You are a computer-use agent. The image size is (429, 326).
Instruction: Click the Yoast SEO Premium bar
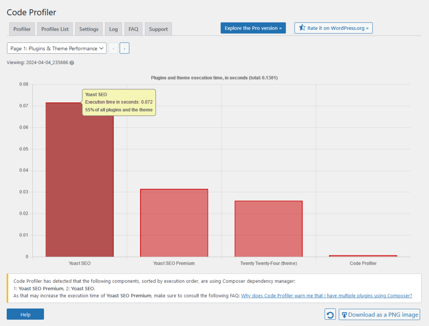tap(174, 223)
